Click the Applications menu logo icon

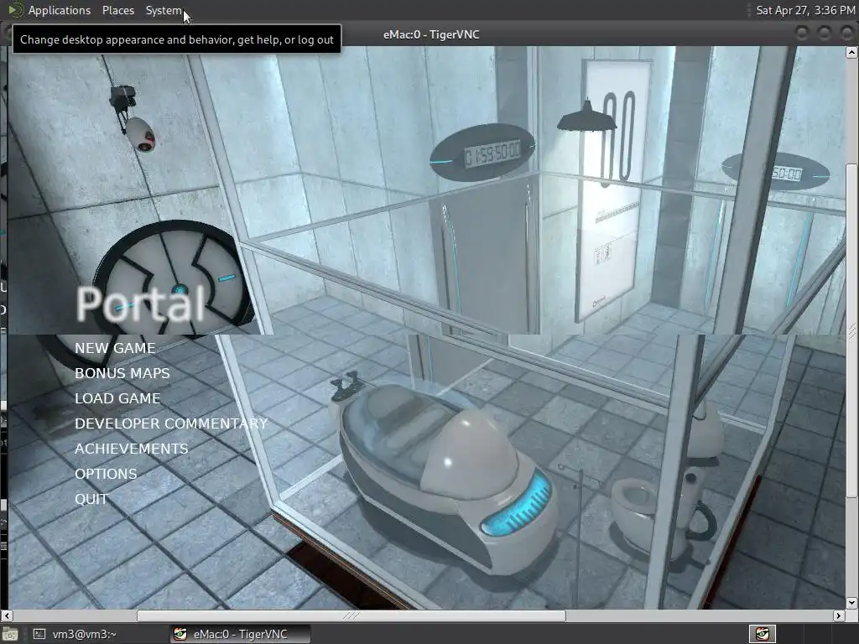[x=16, y=10]
